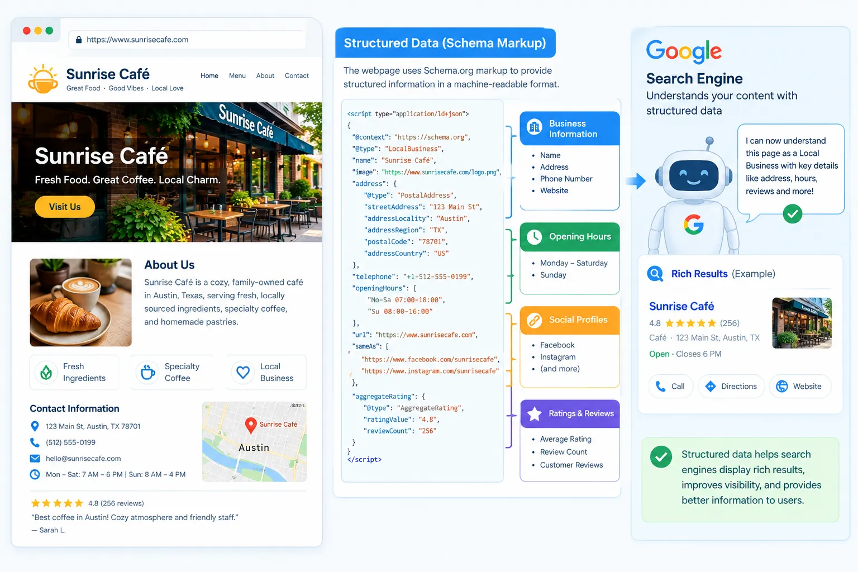Click the "telephone" code line
The image size is (858, 572).
(413, 277)
